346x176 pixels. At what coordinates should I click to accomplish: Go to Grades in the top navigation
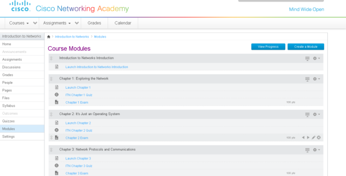coord(94,23)
